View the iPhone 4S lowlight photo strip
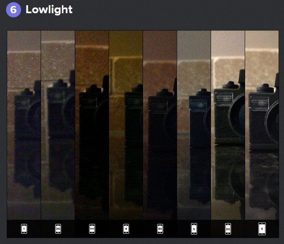This screenshot has height=244, width=284. pyautogui.click(x=160, y=125)
